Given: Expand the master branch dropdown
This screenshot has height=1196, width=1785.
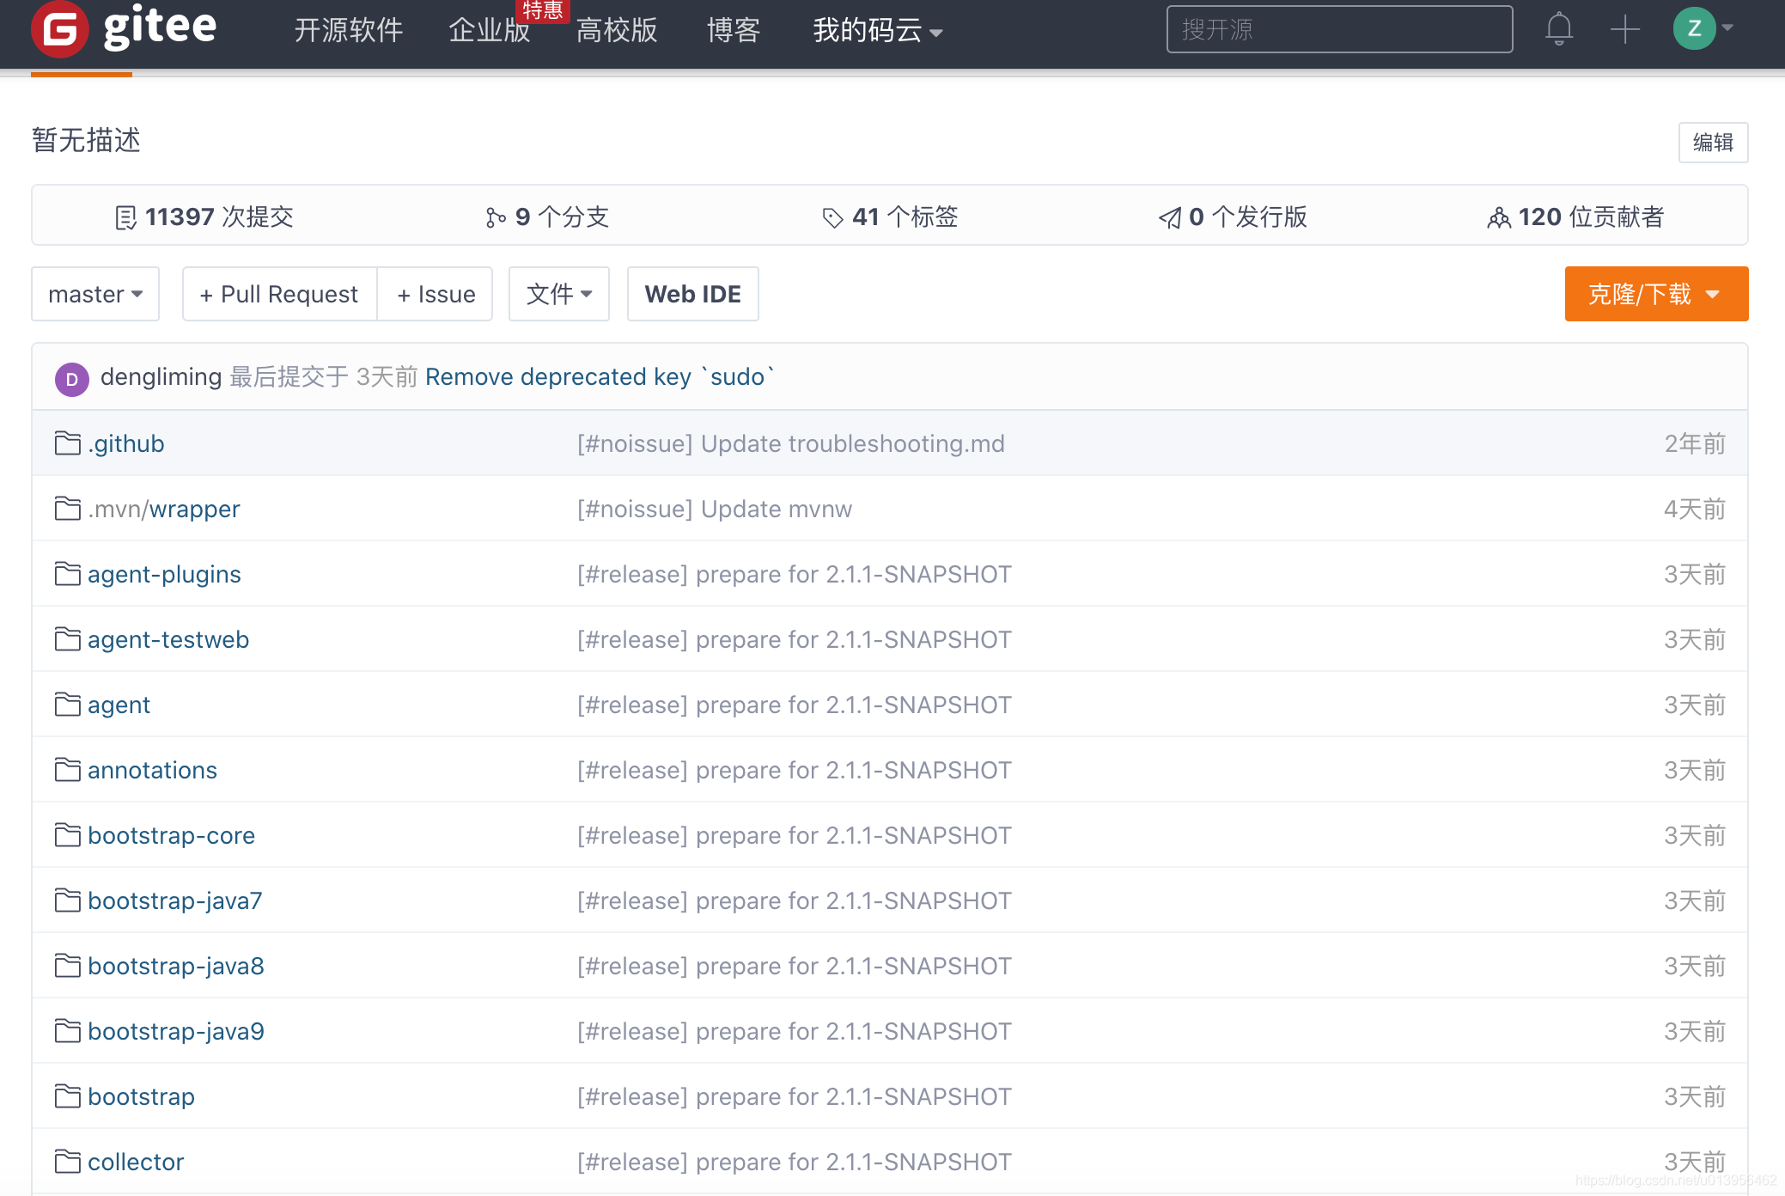Looking at the screenshot, I should click(x=95, y=294).
